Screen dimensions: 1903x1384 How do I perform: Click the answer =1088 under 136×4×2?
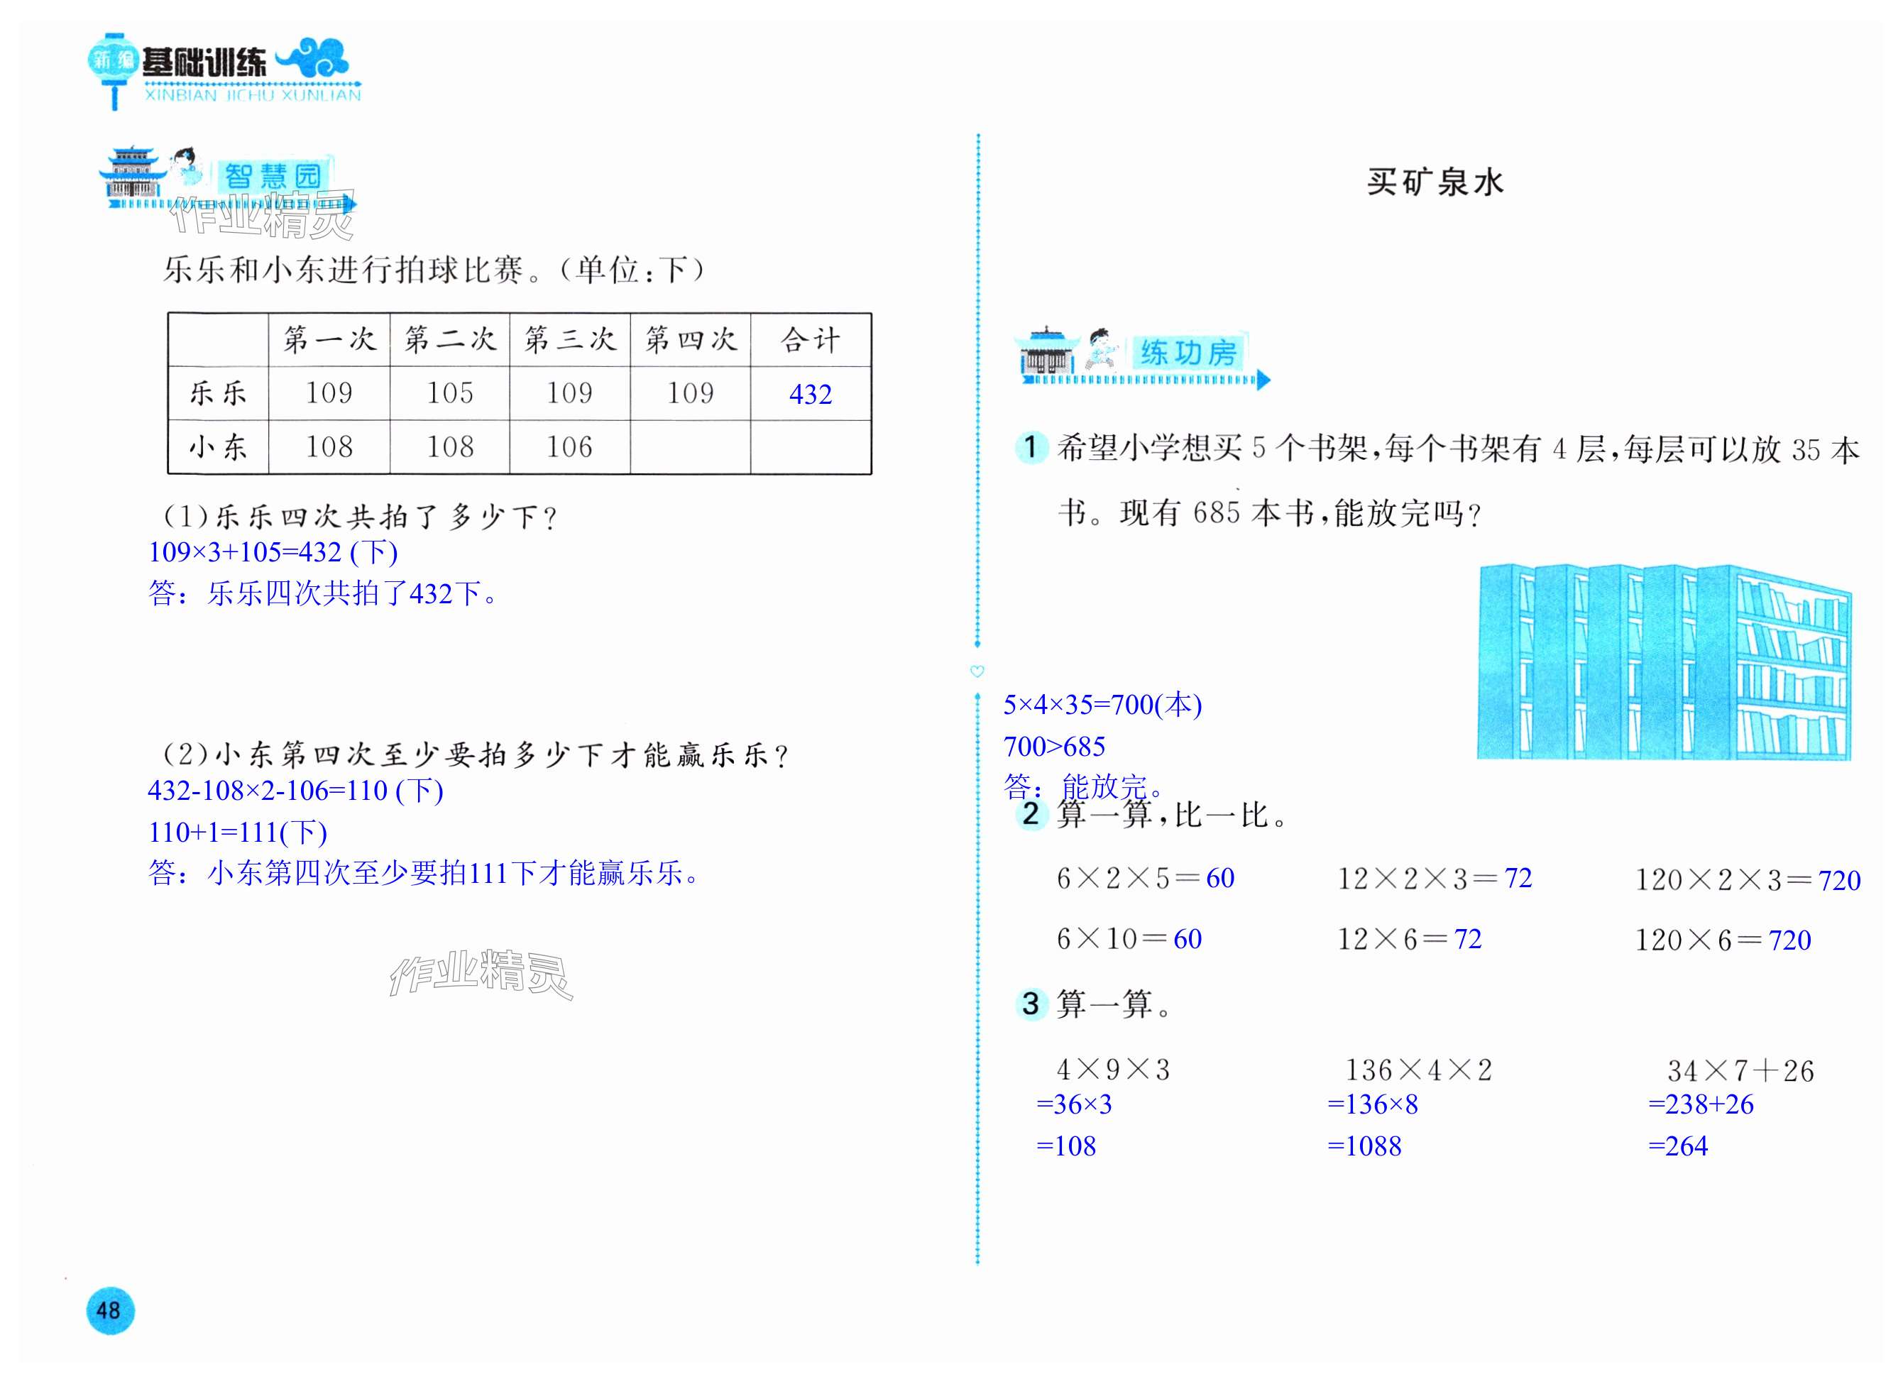click(1364, 1146)
